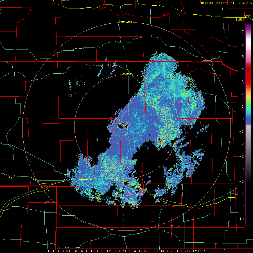Click the -6 value on the dB scale
Screen dimensions: 253x253
(241, 194)
